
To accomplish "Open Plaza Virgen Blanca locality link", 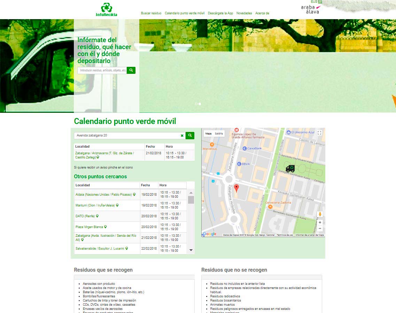I will [x=89, y=227].
